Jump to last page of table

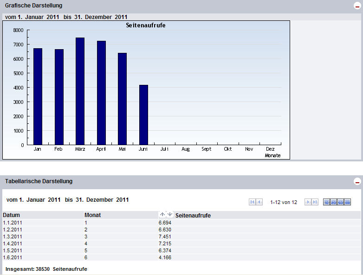pos(315,202)
